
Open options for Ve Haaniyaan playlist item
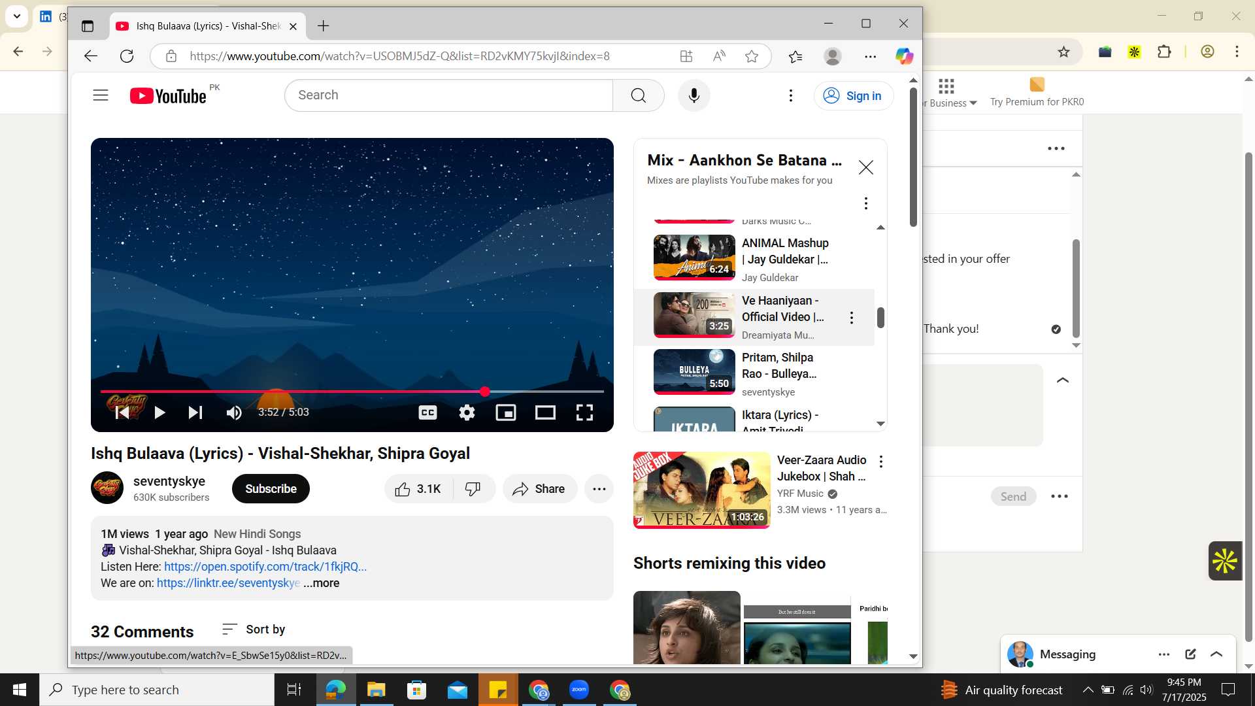tap(852, 318)
